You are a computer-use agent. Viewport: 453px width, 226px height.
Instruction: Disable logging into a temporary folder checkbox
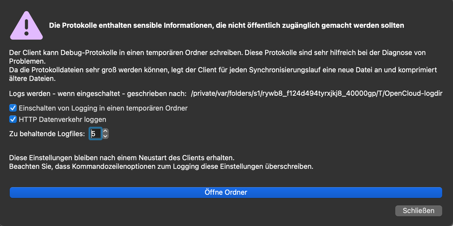(13, 108)
